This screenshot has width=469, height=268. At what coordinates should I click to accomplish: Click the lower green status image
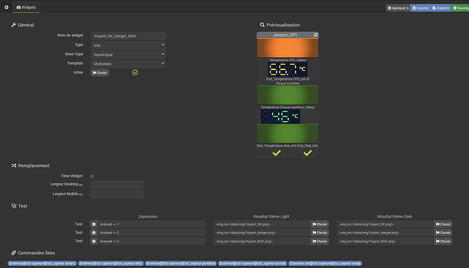(288, 133)
